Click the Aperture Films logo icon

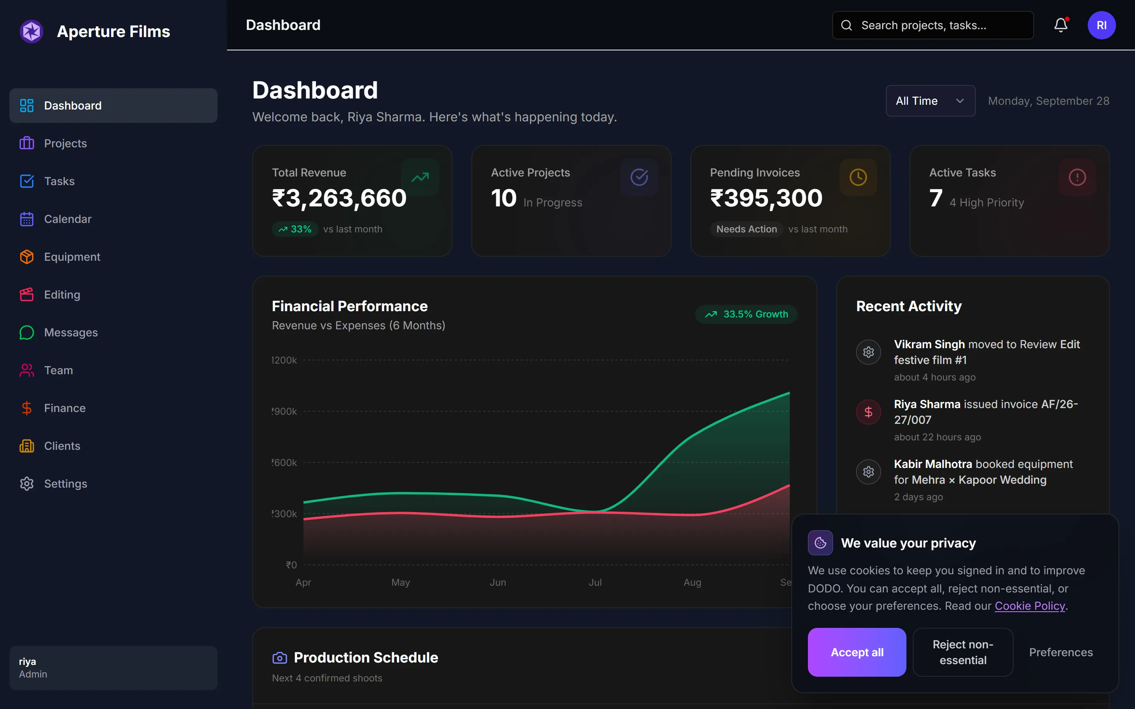[32, 32]
